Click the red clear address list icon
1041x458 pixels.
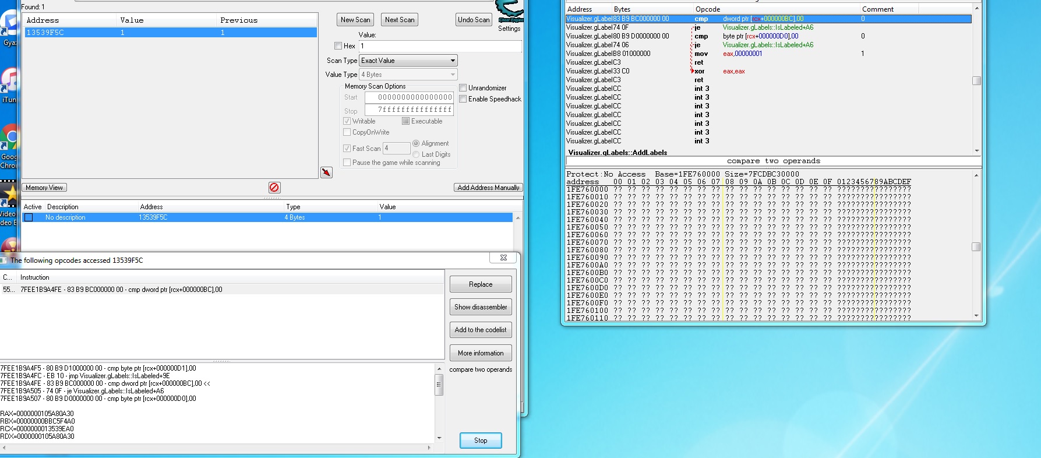[274, 188]
